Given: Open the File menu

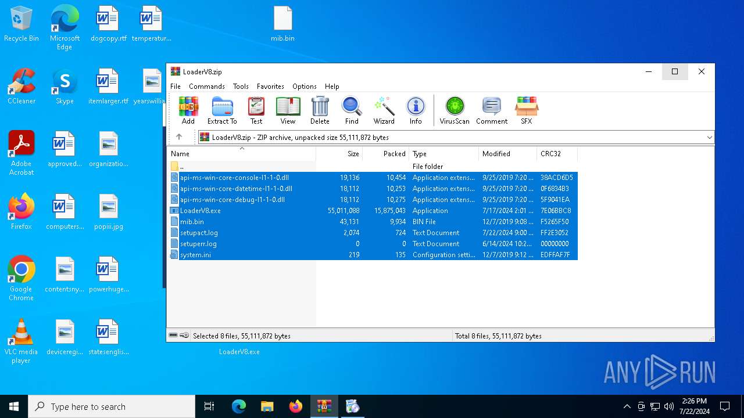Looking at the screenshot, I should 176,86.
